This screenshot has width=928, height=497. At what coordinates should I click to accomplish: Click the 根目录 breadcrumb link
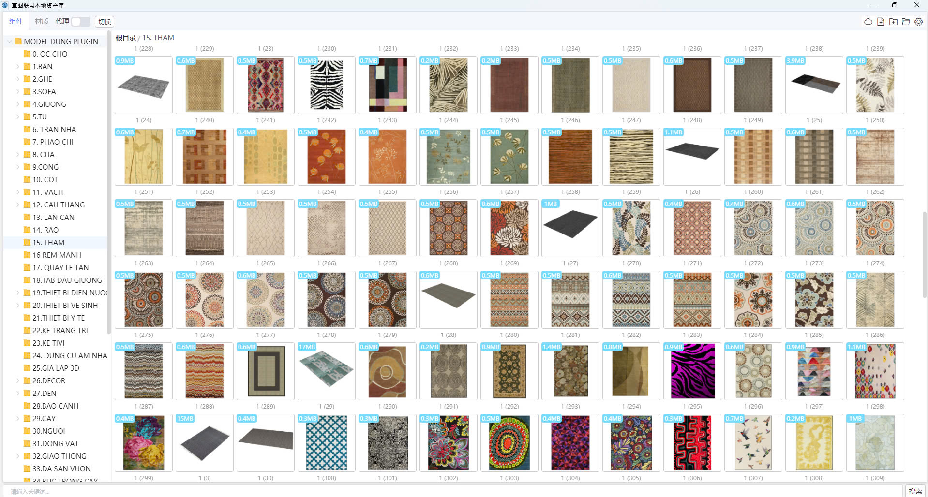[125, 38]
